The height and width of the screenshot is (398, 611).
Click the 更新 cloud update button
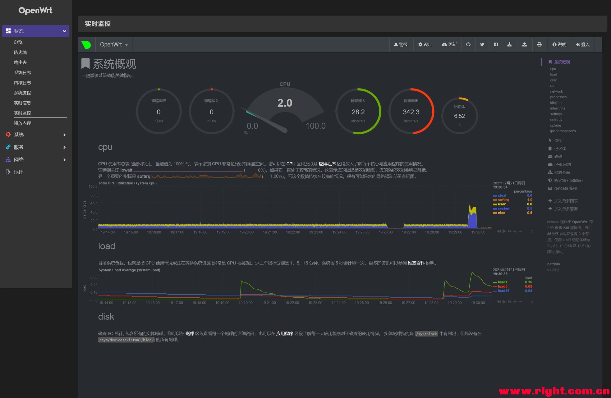(449, 45)
